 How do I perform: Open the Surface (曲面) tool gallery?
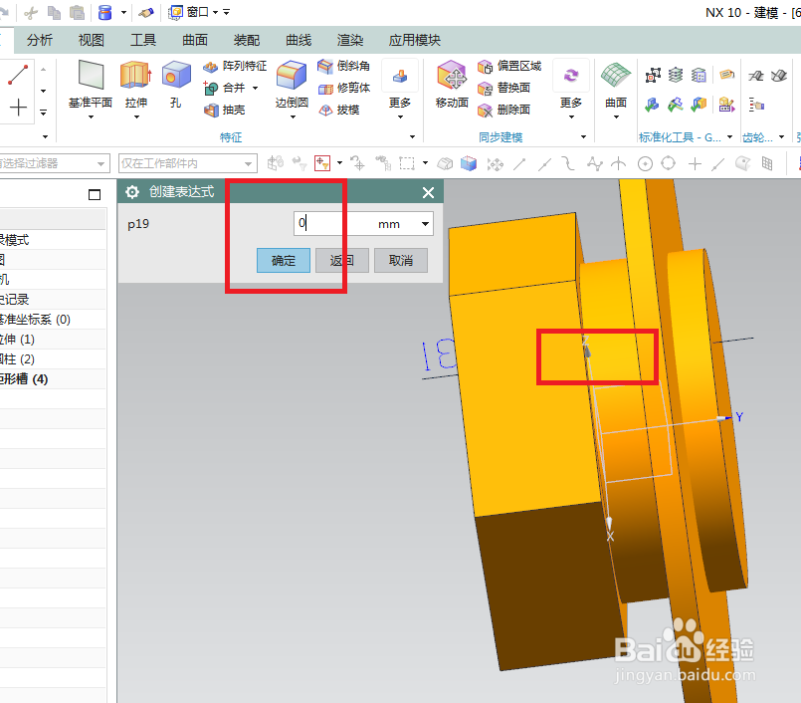[x=616, y=91]
